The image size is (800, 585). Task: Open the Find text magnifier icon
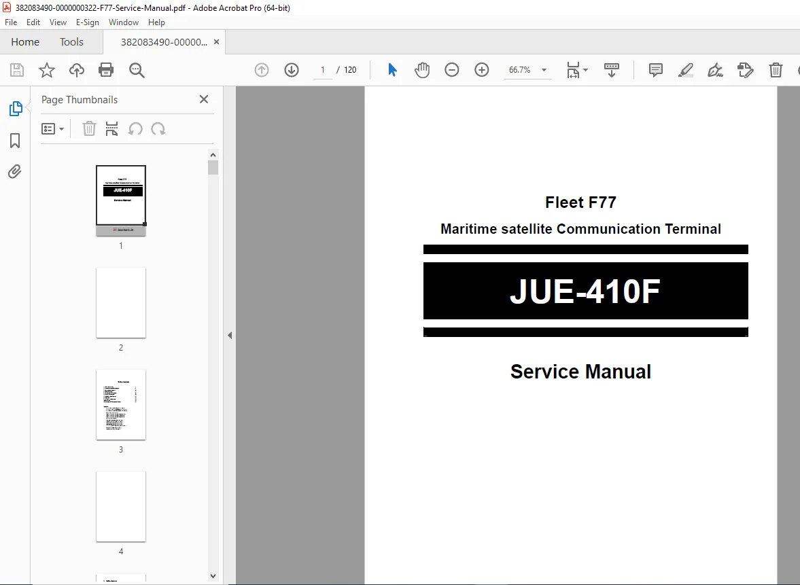tap(137, 70)
